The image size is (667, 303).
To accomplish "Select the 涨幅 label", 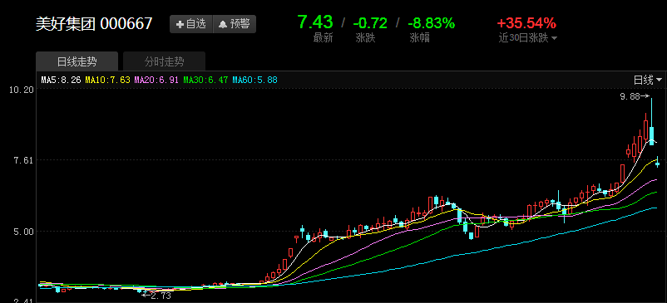I will pos(419,38).
